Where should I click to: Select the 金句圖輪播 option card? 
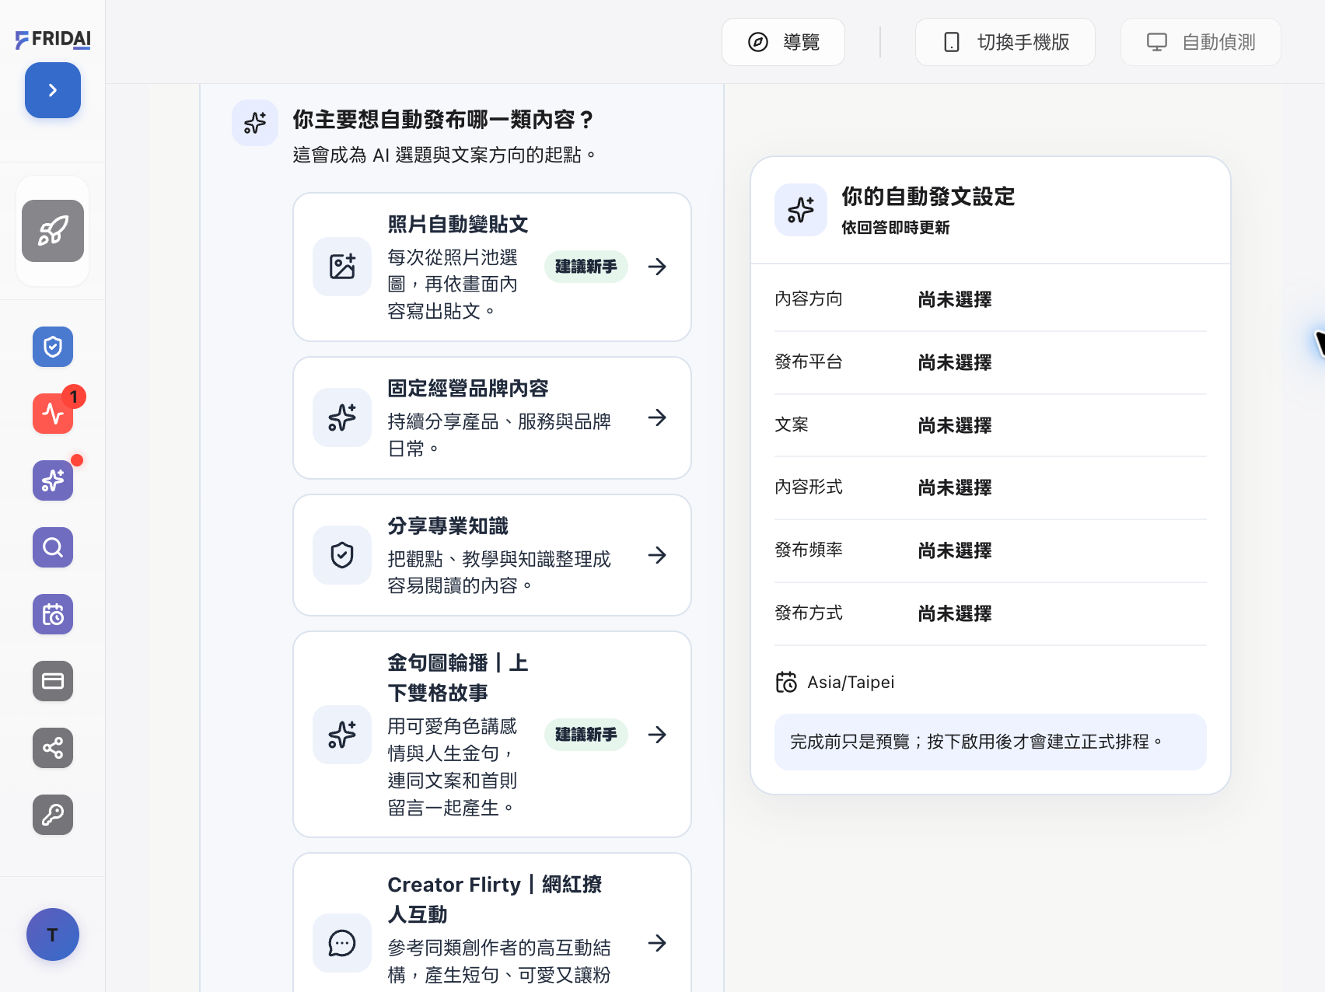pyautogui.click(x=492, y=735)
